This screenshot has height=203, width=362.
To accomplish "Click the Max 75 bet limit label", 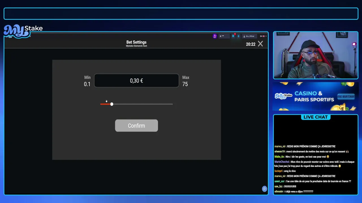I will [x=186, y=81].
